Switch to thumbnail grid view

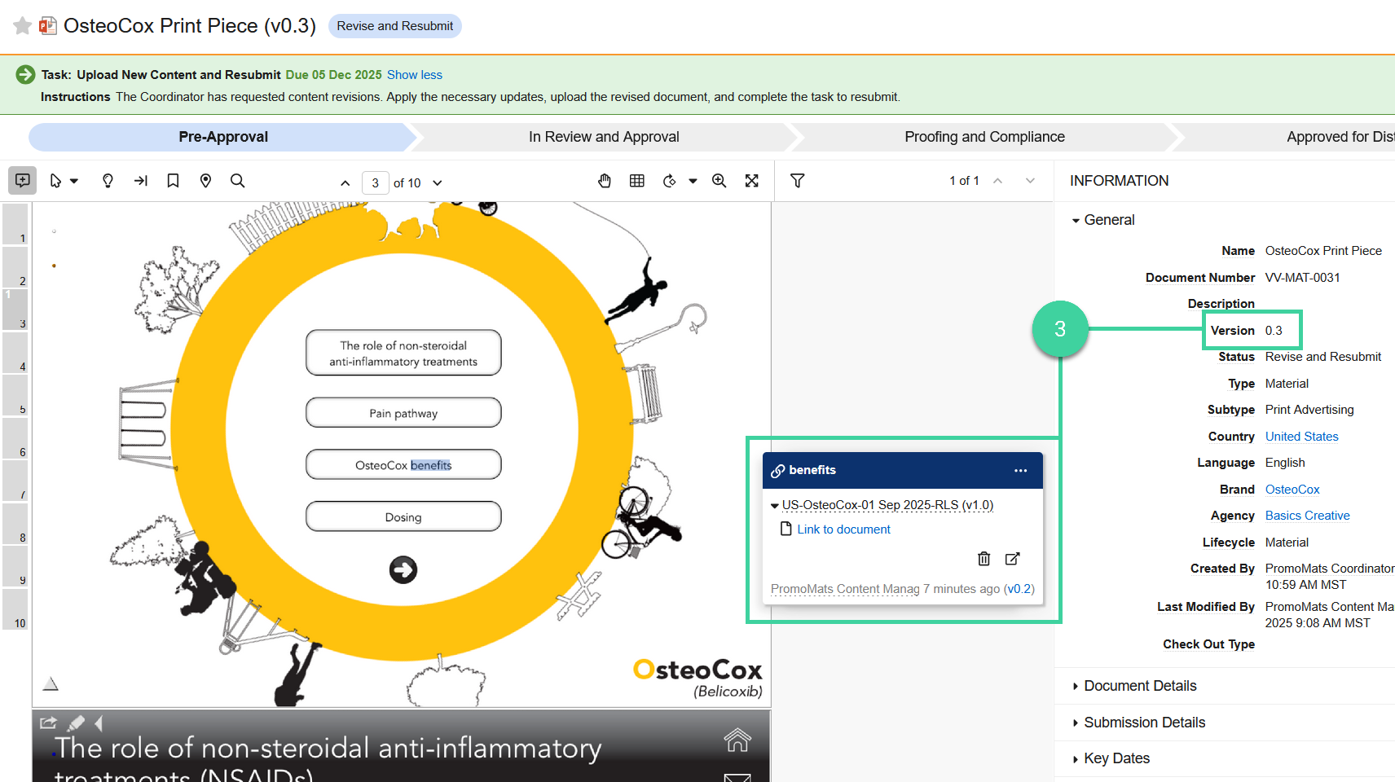tap(637, 180)
